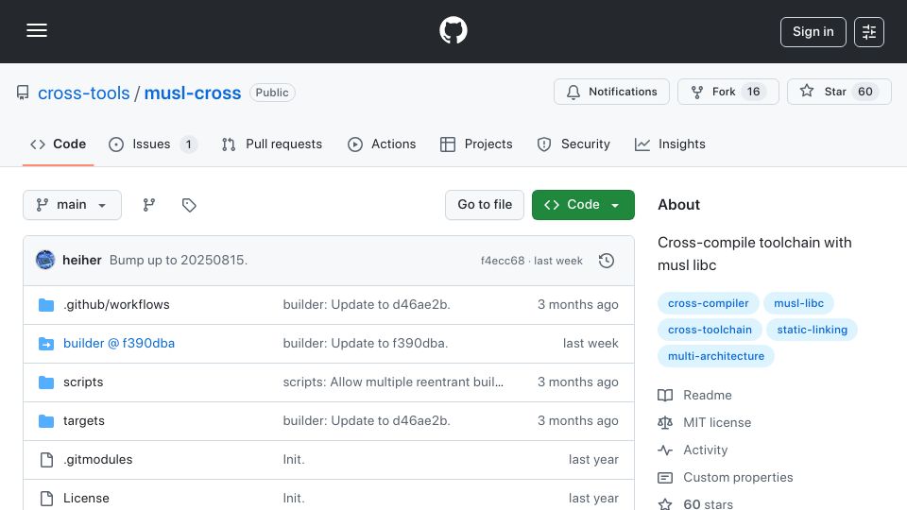Viewport: 907px width, 510px height.
Task: Open the Insights tab
Action: (670, 144)
